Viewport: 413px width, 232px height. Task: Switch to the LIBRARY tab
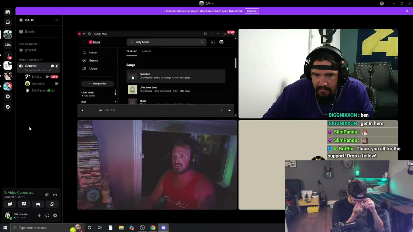147,52
